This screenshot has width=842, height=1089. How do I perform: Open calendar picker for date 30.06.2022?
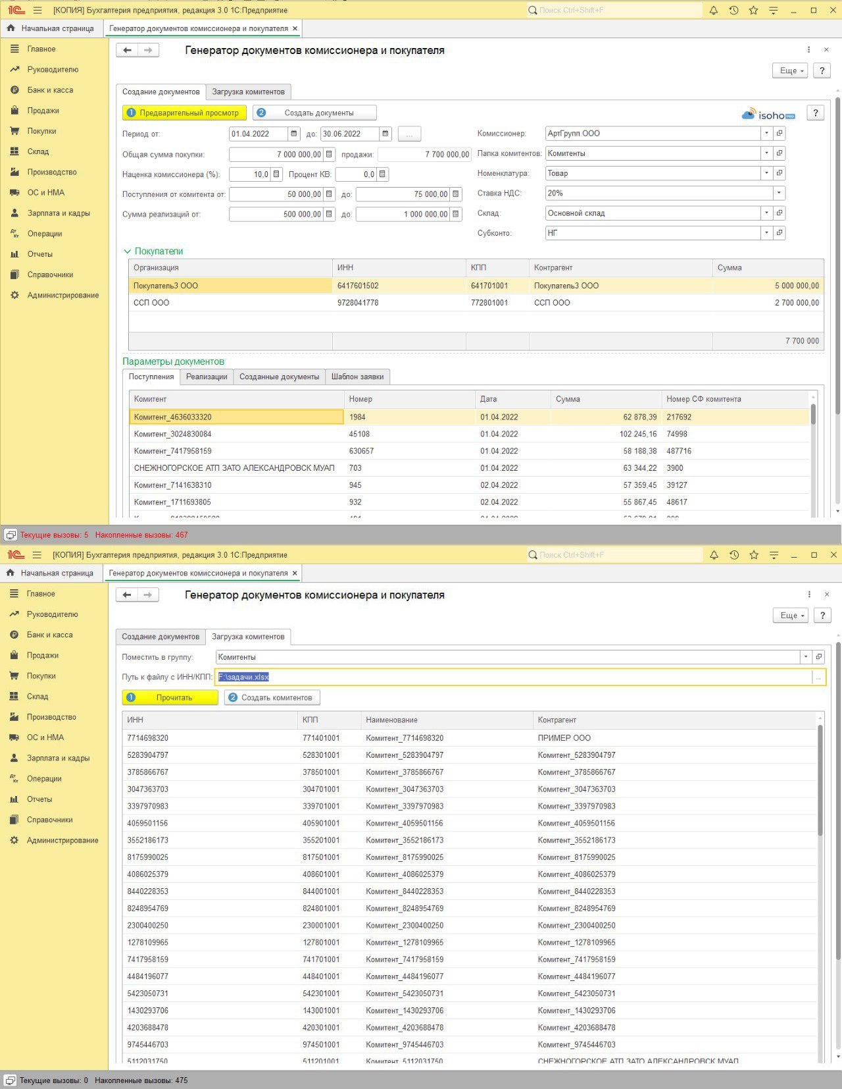385,134
